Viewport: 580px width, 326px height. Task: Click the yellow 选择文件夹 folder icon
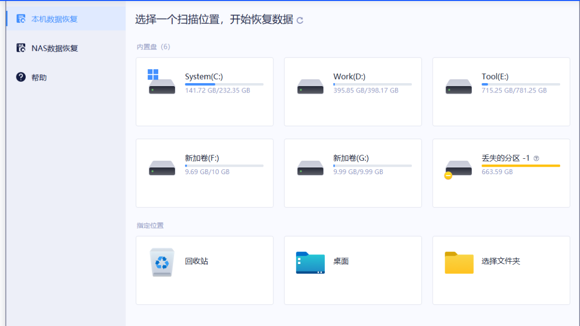[x=459, y=263]
